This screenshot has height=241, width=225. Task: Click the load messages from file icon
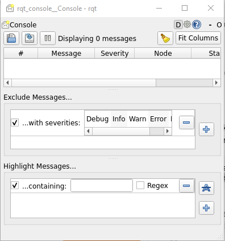tap(30, 38)
